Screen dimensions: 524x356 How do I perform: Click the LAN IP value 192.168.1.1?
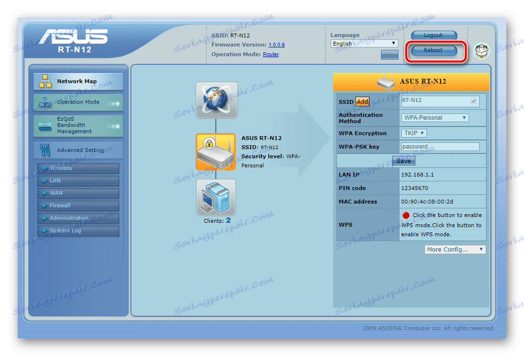[x=418, y=174]
